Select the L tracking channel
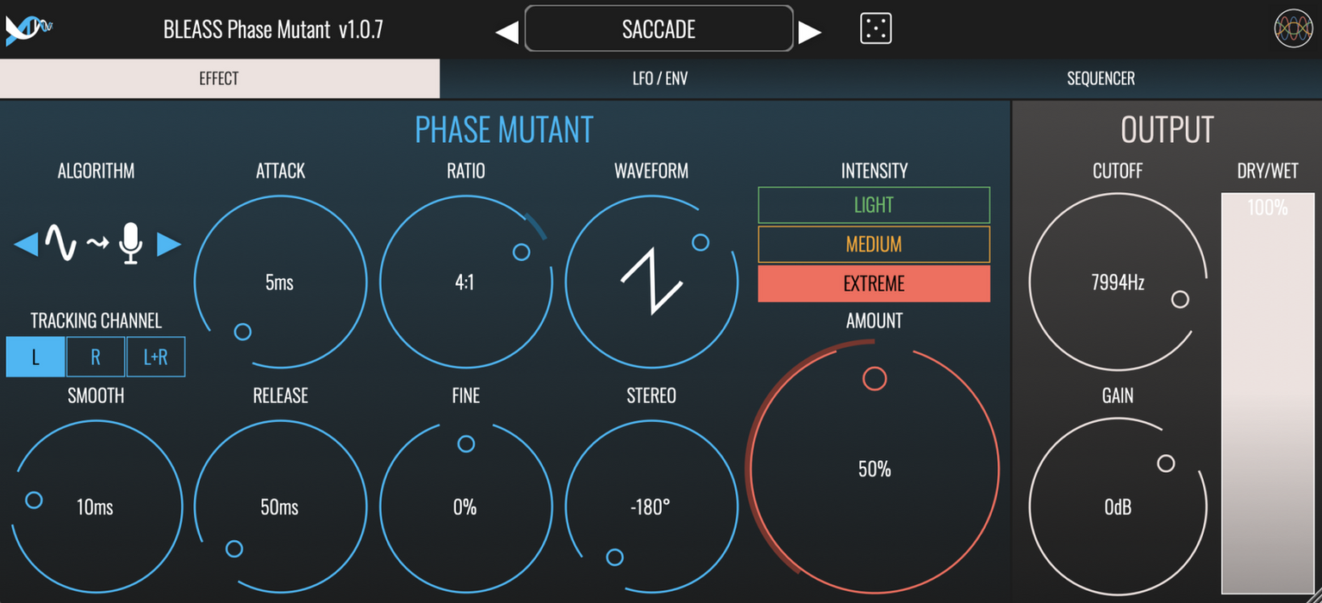 tap(34, 356)
